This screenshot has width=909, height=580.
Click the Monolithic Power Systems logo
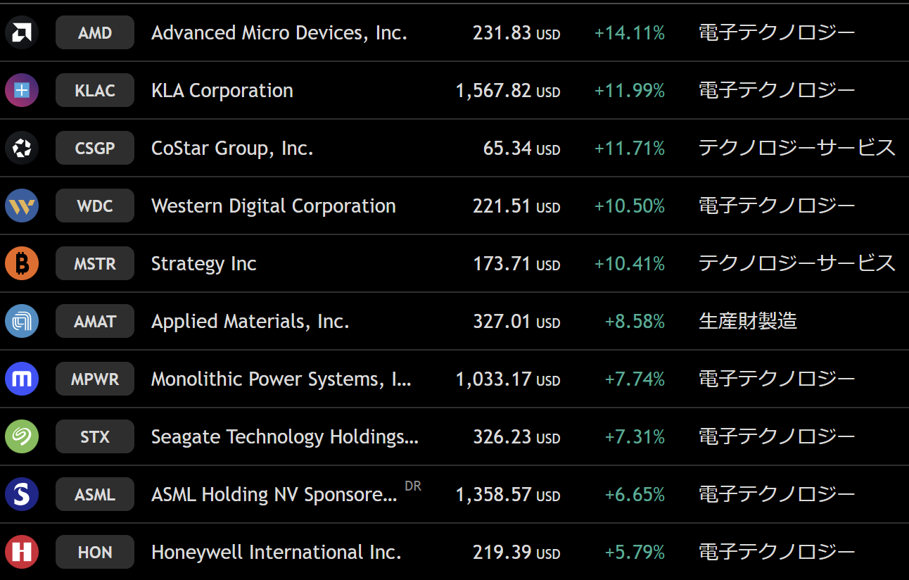22,379
